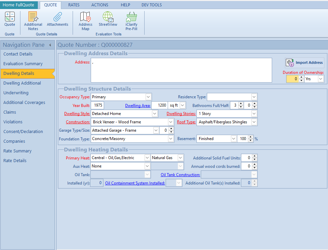This screenshot has height=250, width=328.
Task: Open Rate Details page
Action: pos(27,161)
